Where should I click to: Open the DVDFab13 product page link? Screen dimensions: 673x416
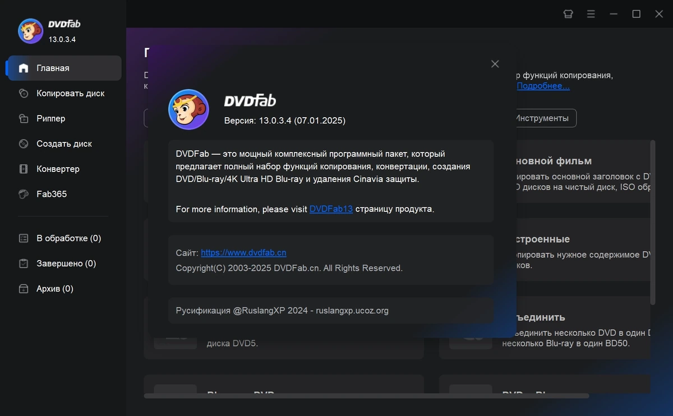click(x=331, y=209)
